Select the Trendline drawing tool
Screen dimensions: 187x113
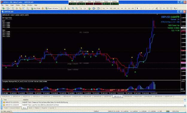tap(153, 8)
